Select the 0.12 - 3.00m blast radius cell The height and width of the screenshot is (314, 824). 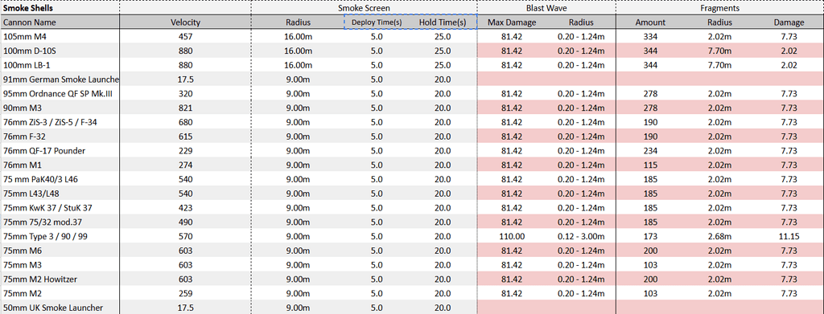581,236
